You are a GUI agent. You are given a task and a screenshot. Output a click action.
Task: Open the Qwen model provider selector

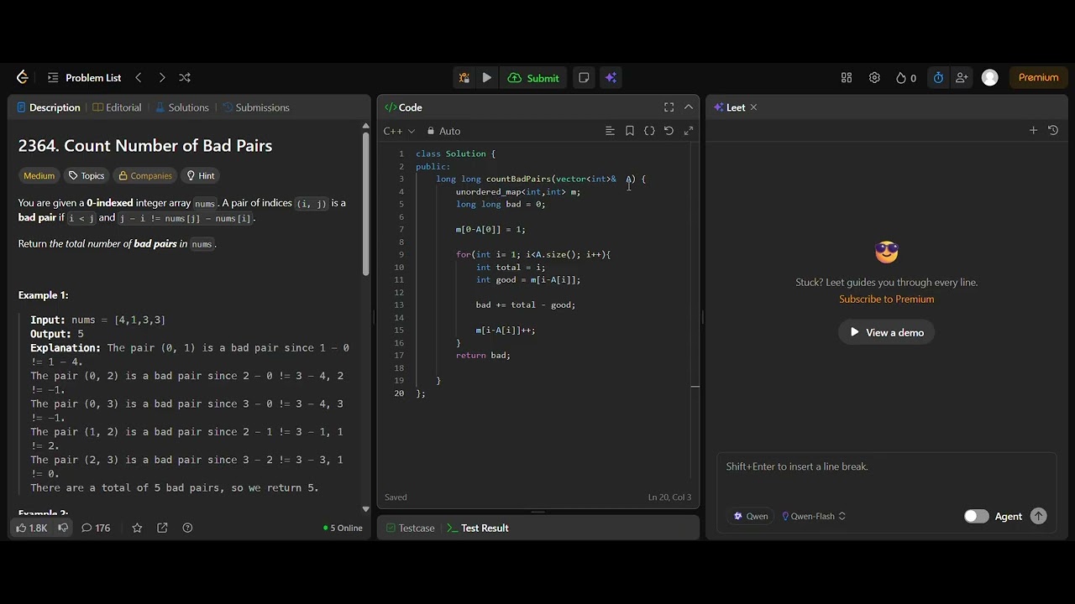pos(751,516)
